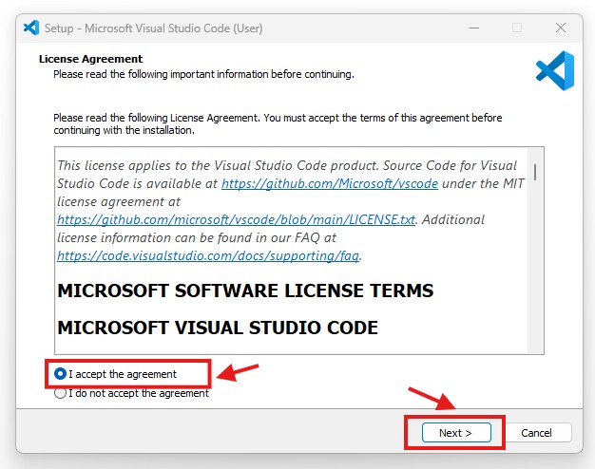Click the license text scrollbar thumb
This screenshot has width=595, height=469.
click(x=536, y=171)
